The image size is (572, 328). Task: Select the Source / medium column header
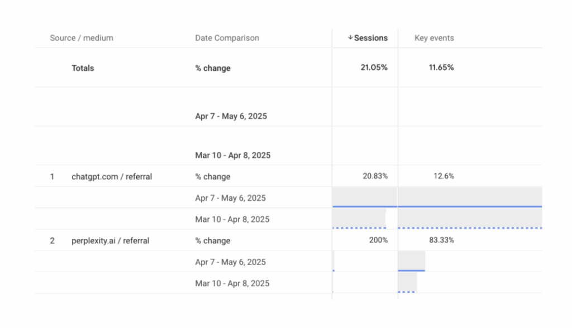coord(82,38)
